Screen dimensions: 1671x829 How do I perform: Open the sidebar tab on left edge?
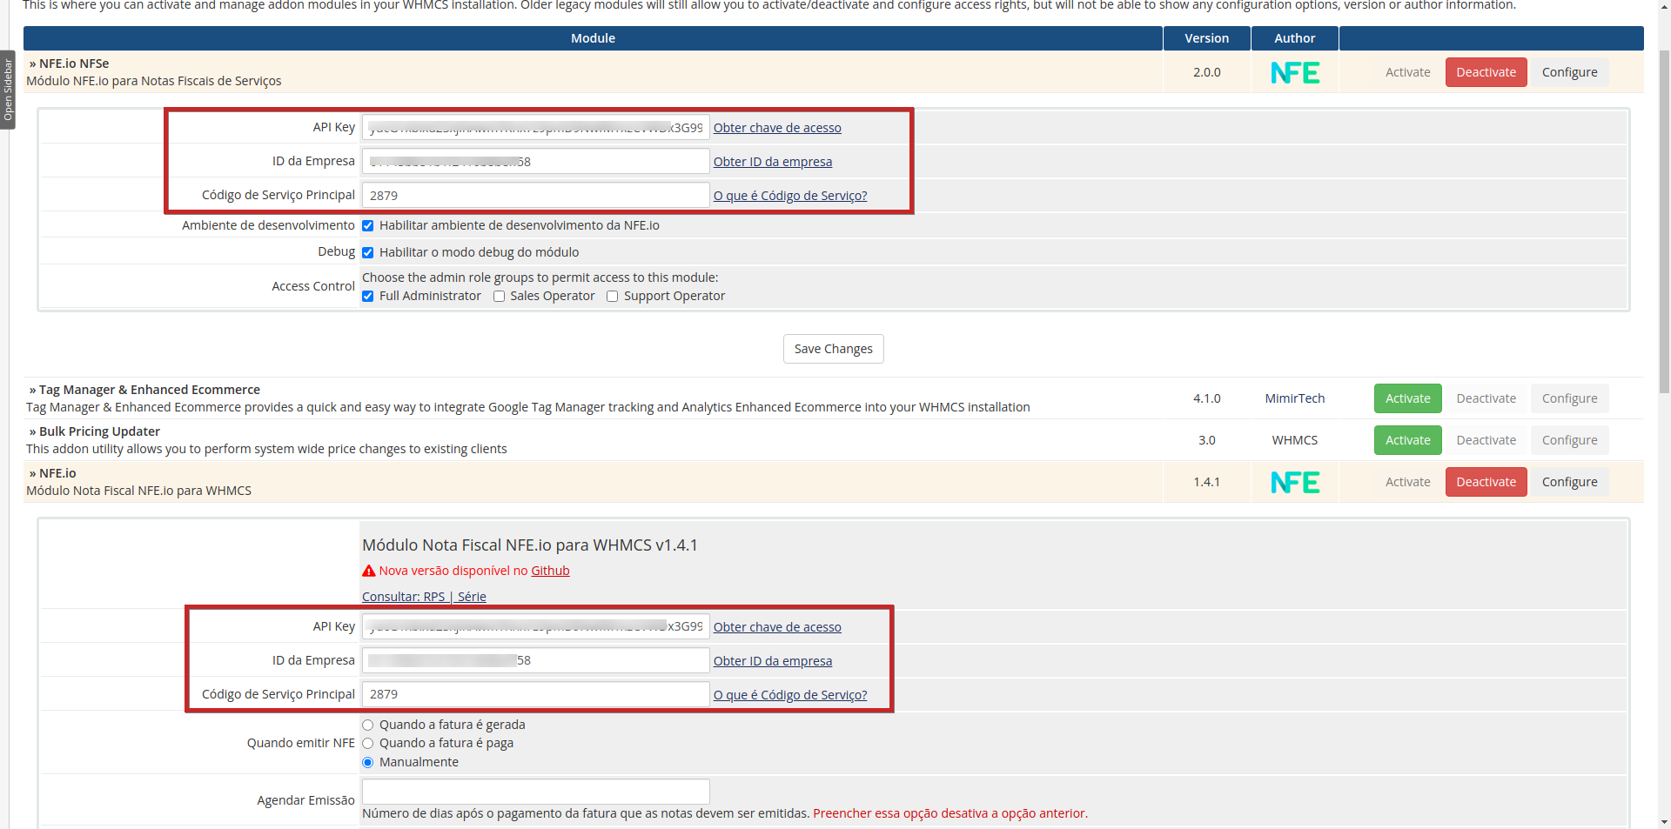coord(8,90)
